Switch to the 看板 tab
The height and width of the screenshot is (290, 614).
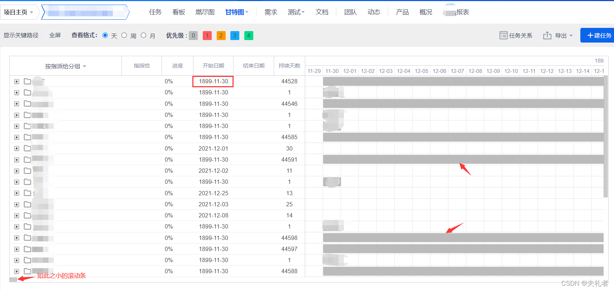pos(178,12)
